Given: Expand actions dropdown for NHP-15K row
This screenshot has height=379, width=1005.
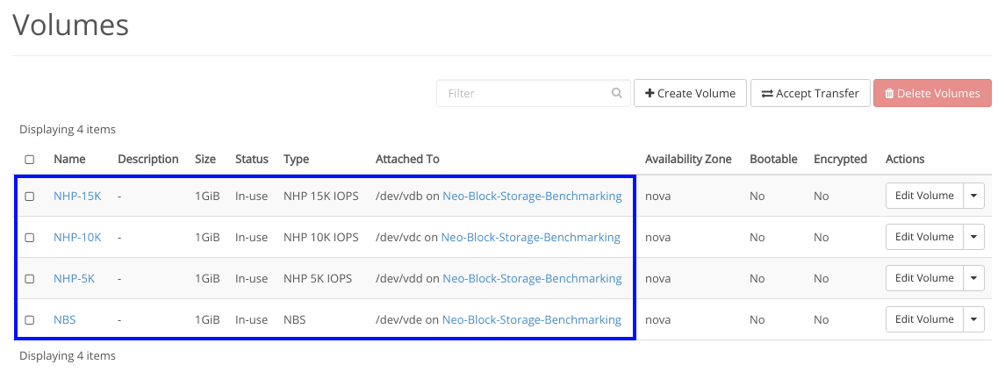Looking at the screenshot, I should tap(974, 196).
